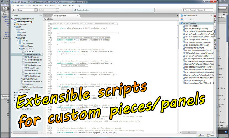Collapse the Jewel Swipe Framework solution node
This screenshot has width=229, height=138.
coord(11,19)
